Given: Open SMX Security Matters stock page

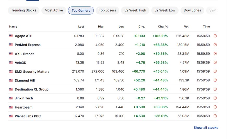Looking at the screenshot, I should pyautogui.click(x=32, y=72).
